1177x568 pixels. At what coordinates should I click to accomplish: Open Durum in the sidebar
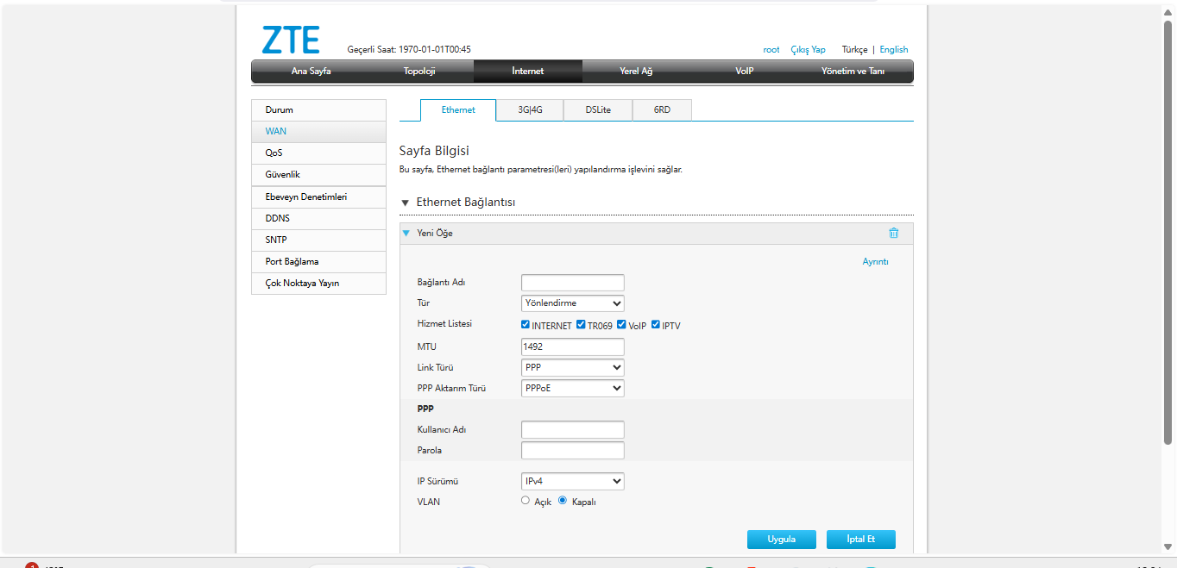[318, 110]
